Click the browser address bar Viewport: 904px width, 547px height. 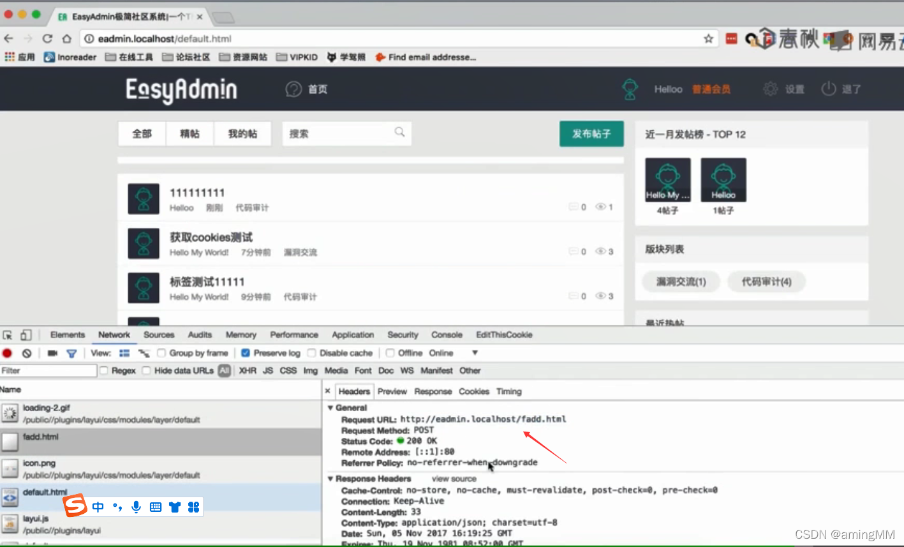pyautogui.click(x=399, y=39)
